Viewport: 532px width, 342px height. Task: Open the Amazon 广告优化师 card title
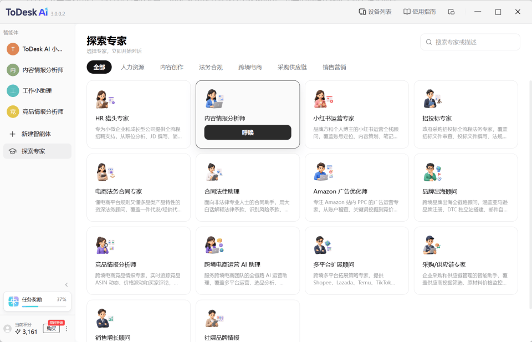pos(340,192)
